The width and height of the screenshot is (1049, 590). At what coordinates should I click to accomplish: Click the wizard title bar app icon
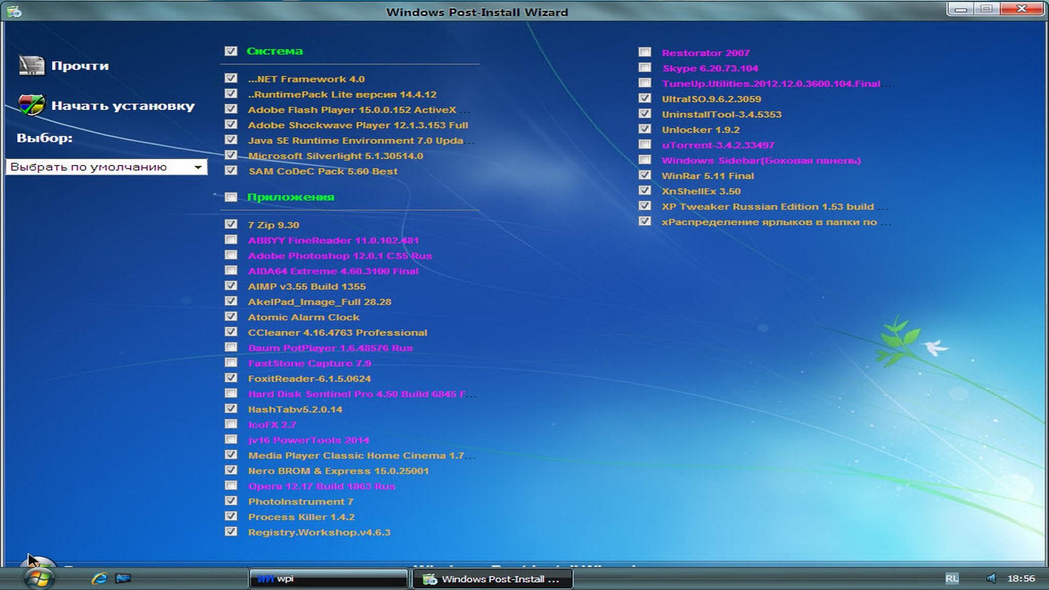pos(14,11)
